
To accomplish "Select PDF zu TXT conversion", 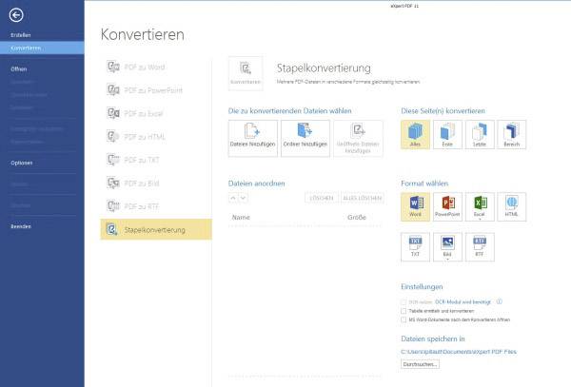I will tap(156, 160).
